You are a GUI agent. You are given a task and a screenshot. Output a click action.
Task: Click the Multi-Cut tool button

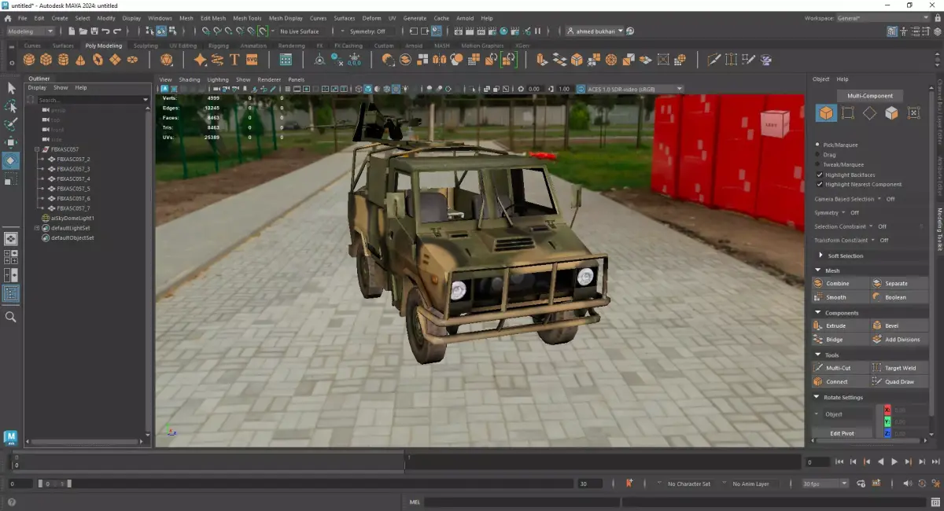(839, 368)
